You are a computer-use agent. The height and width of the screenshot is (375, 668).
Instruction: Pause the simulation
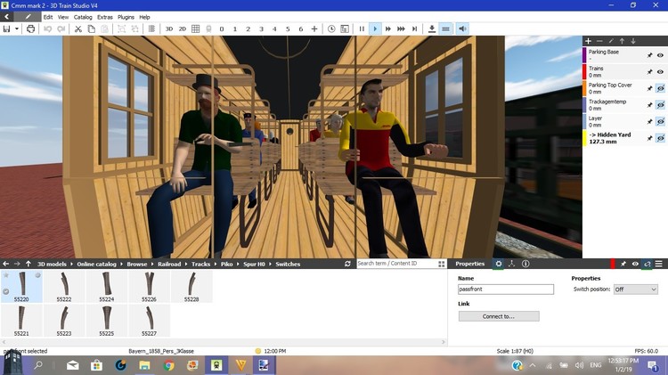(x=362, y=29)
